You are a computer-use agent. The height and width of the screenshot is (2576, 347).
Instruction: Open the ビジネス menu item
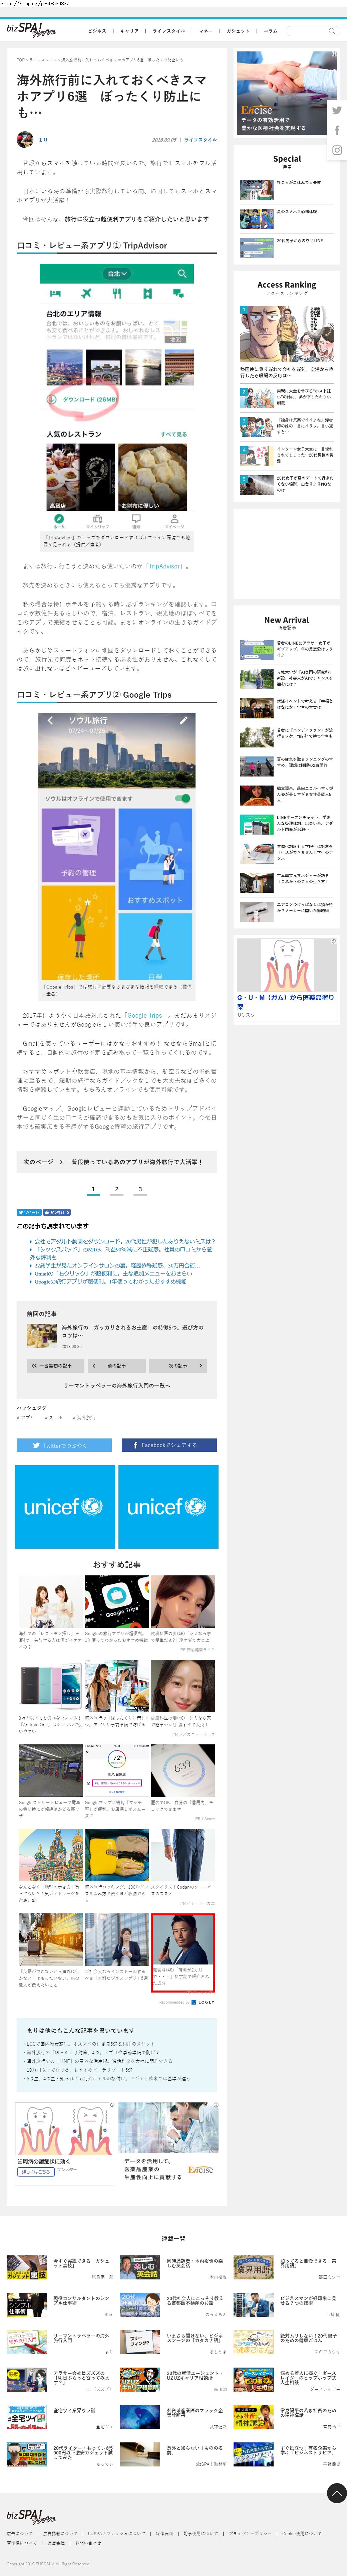click(x=97, y=31)
